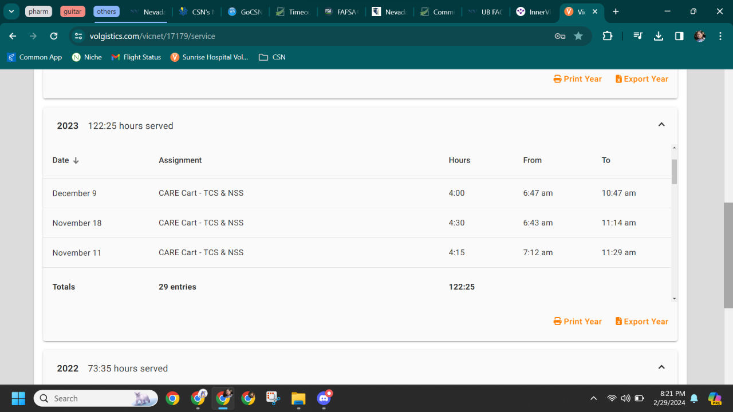The width and height of the screenshot is (733, 412).
Task: Click the Hours column header
Action: click(459, 160)
